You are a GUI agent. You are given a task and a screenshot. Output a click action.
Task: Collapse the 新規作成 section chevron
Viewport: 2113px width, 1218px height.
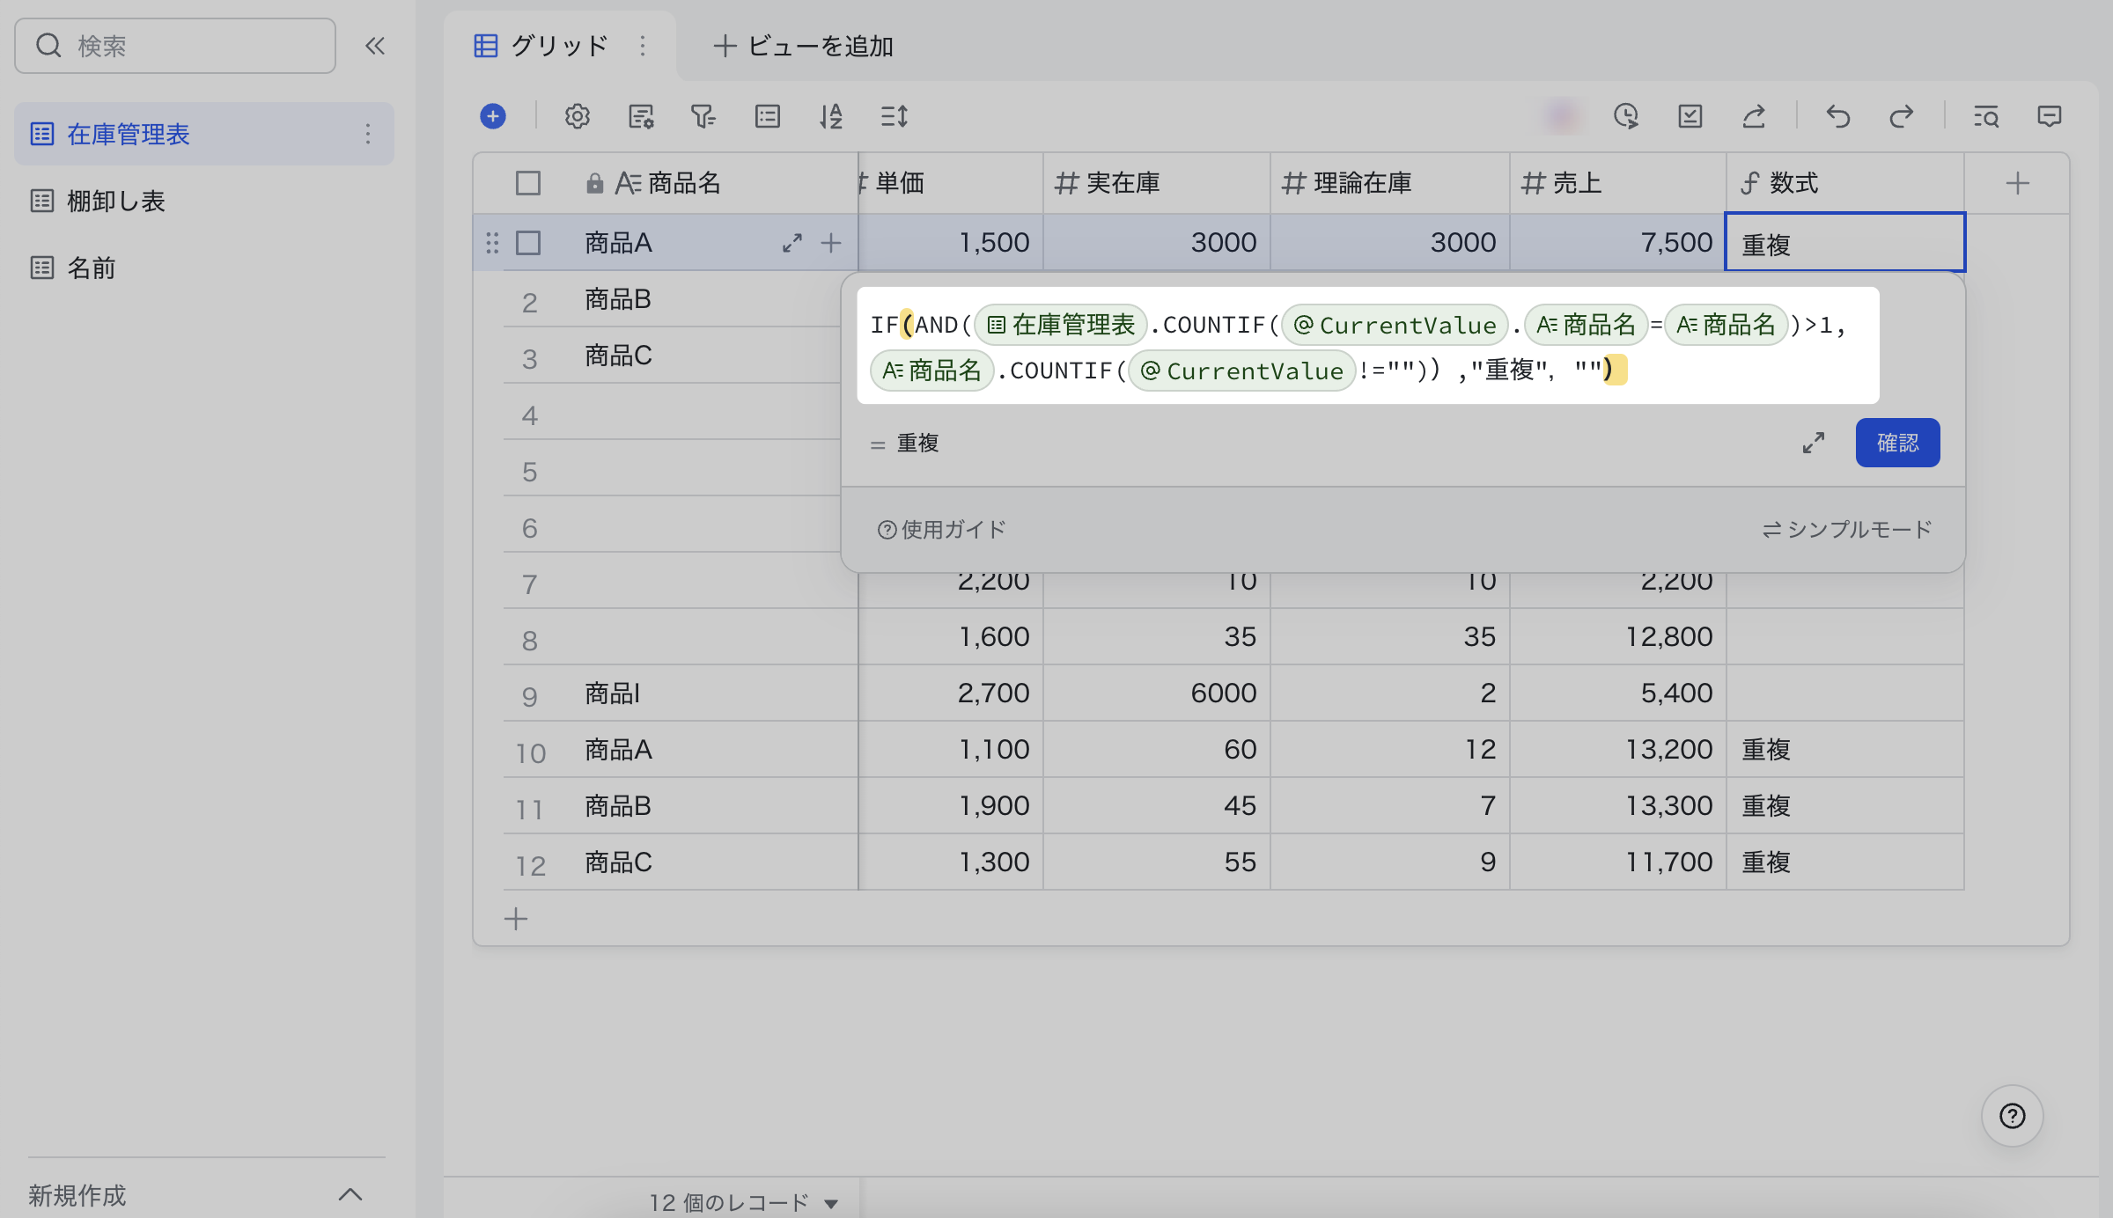pos(350,1194)
